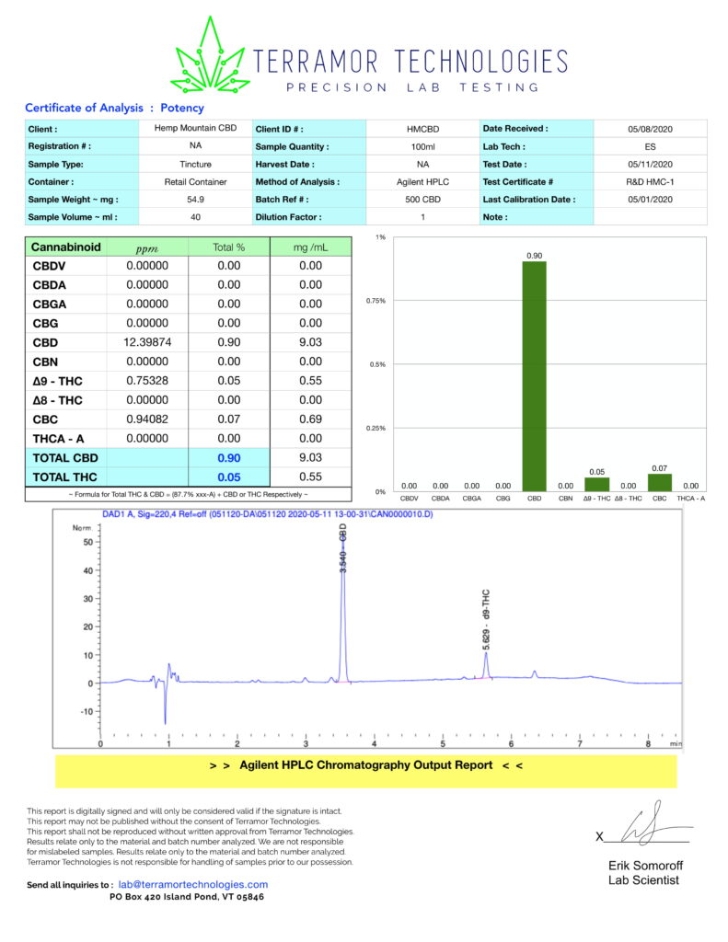Click the Test Certificate value R&D HMC-1
This screenshot has width=728, height=942.
650,181
